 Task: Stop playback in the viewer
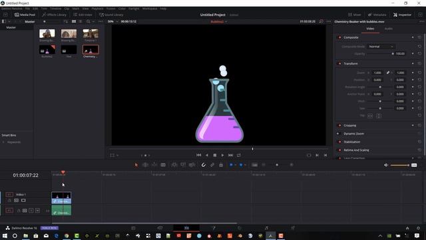pos(214,155)
